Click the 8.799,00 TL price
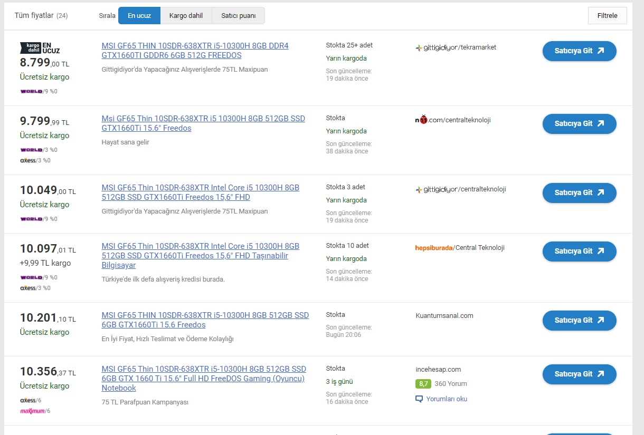Image resolution: width=644 pixels, height=435 pixels. click(x=44, y=63)
